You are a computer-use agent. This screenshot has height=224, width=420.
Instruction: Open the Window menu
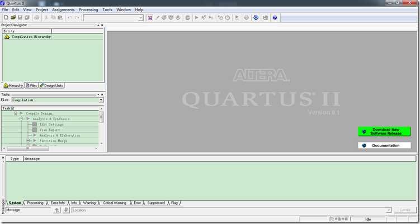[x=124, y=9]
